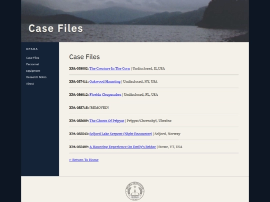Open A Haunting Experience On Emily's Bridge

pos(122,147)
